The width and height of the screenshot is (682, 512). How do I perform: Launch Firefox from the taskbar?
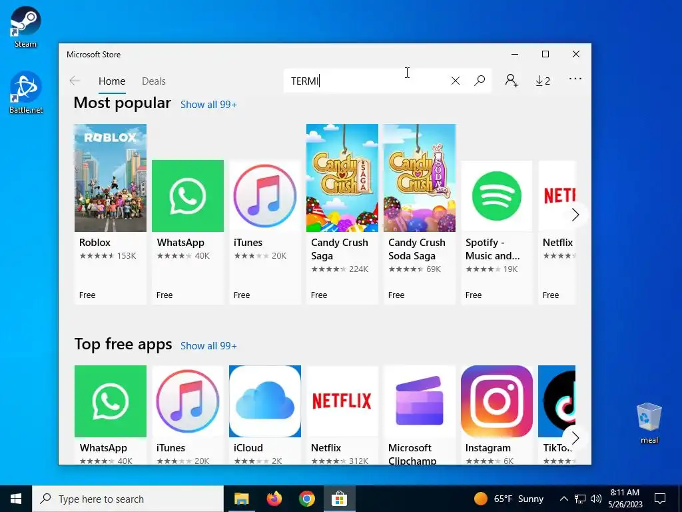[274, 499]
